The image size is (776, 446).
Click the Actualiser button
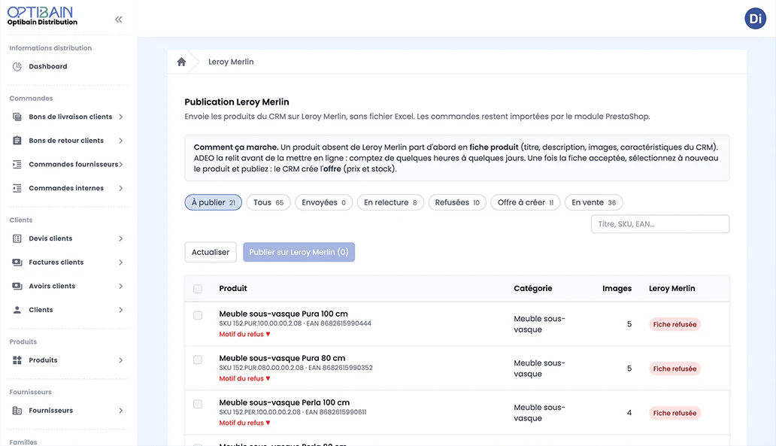click(x=211, y=252)
